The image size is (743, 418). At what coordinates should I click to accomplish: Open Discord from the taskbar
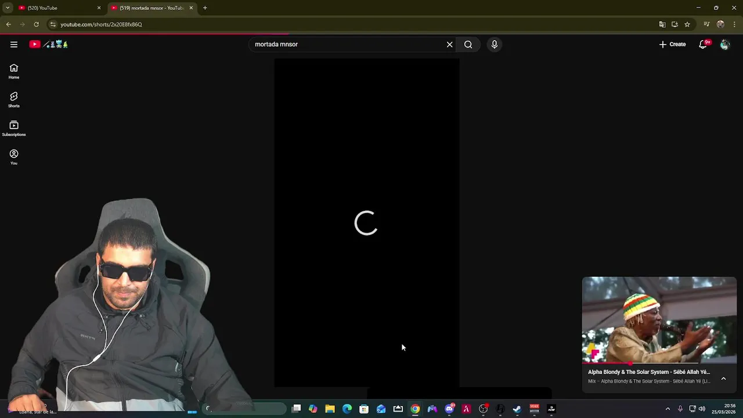449,409
